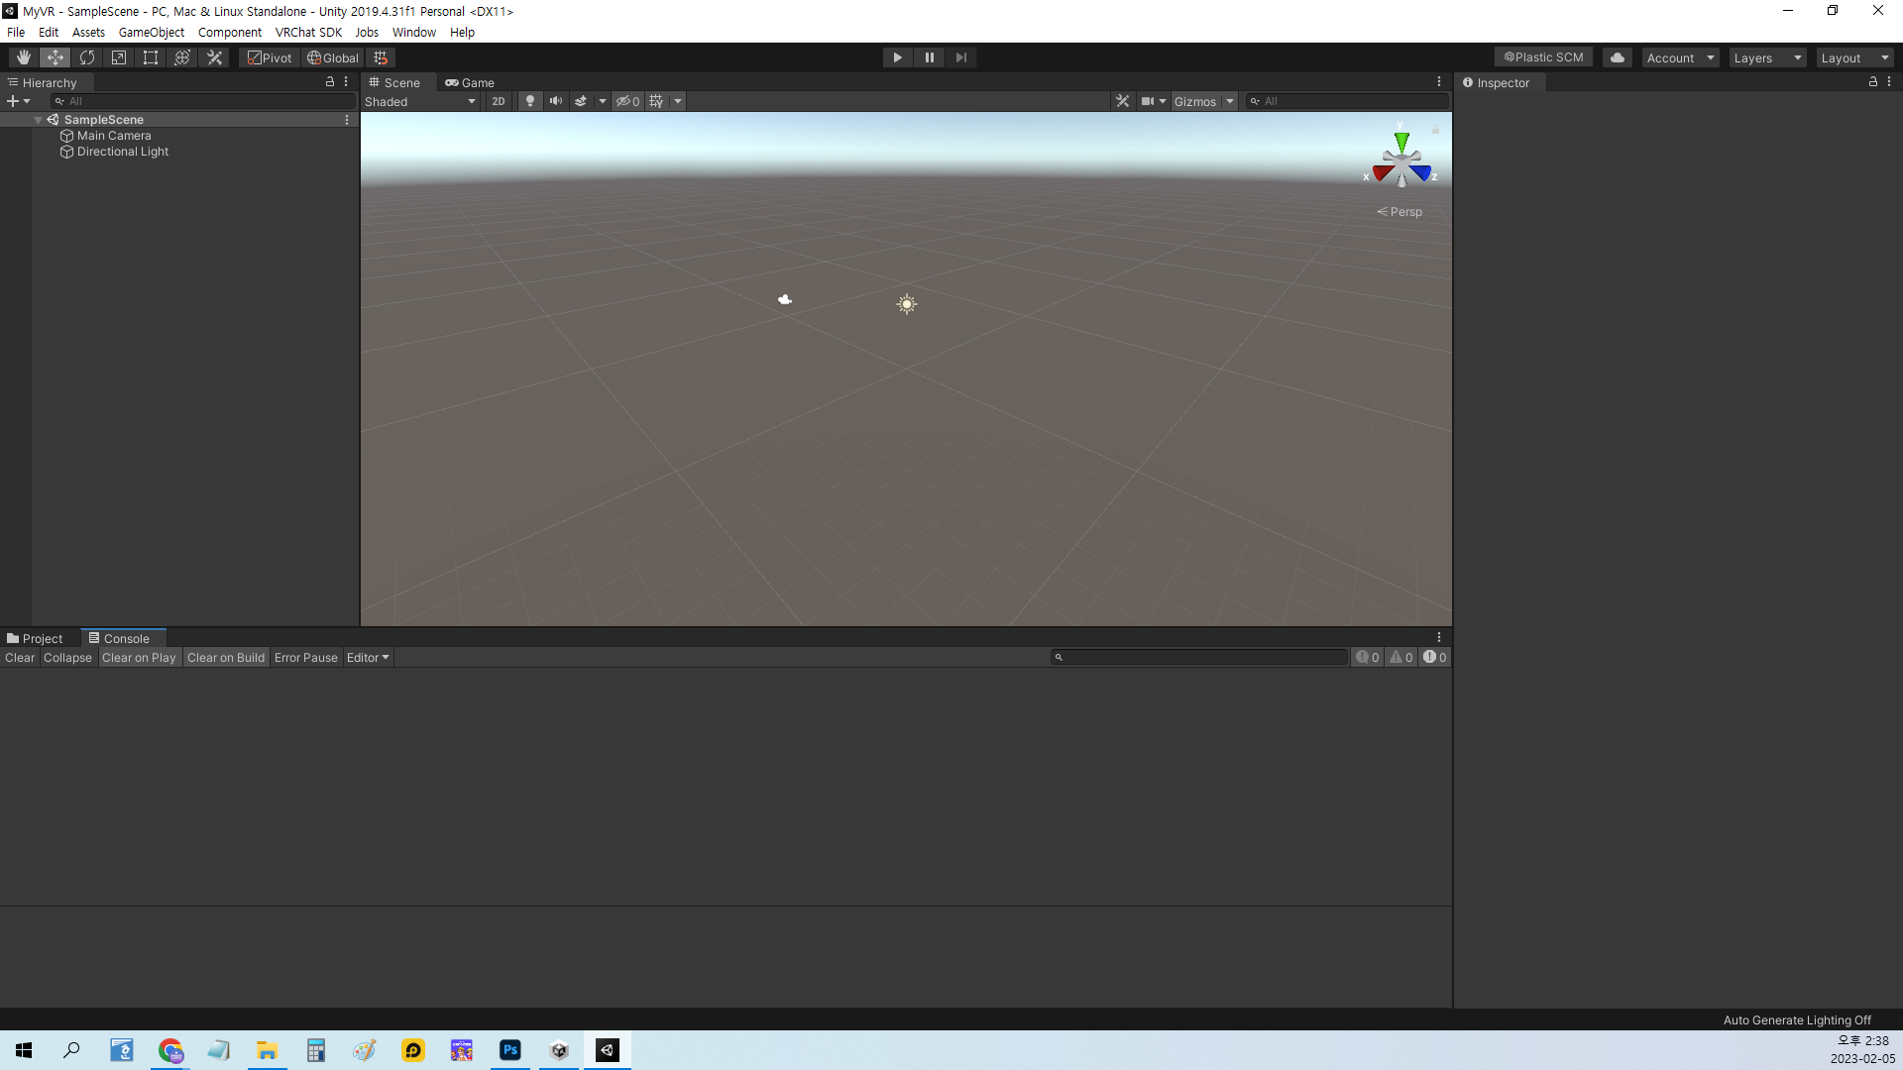Mute scene audio toggle
Screen dimensions: 1903x1070
click(556, 101)
